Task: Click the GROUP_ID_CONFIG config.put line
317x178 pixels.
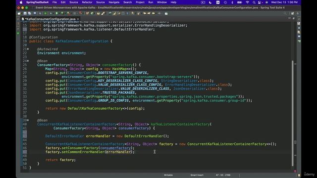Action: coord(149,100)
